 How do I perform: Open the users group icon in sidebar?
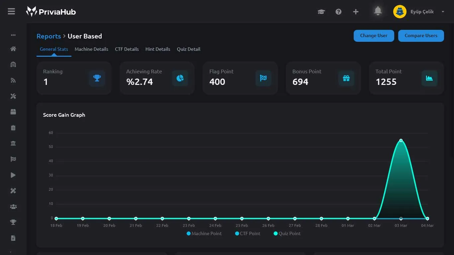click(13, 207)
